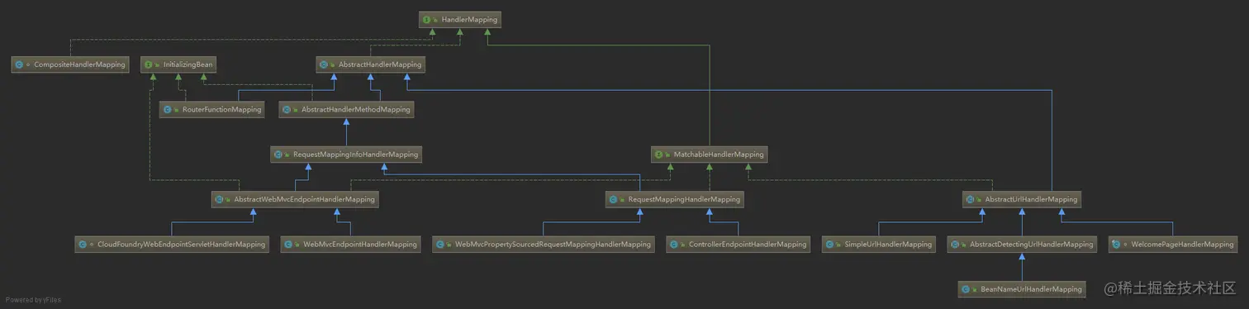This screenshot has height=309, width=1249.
Task: Select the BeanNameUrlHandlerMapping label
Action: click(1031, 289)
